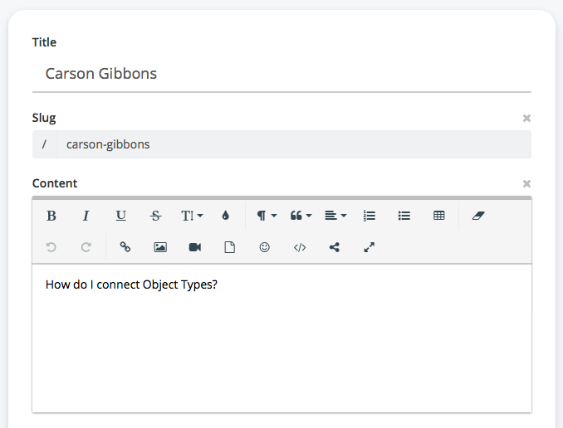Switch to HTML code view
563x428 pixels.
click(300, 247)
